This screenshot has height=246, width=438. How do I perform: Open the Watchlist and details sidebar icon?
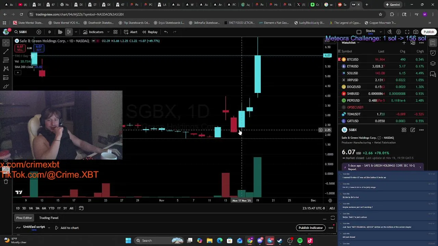[x=433, y=43]
